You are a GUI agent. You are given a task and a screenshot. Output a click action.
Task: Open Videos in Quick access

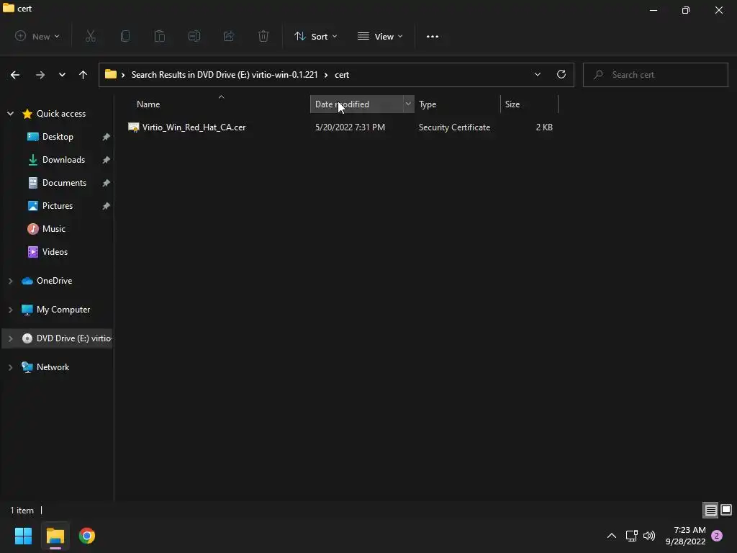tap(55, 252)
